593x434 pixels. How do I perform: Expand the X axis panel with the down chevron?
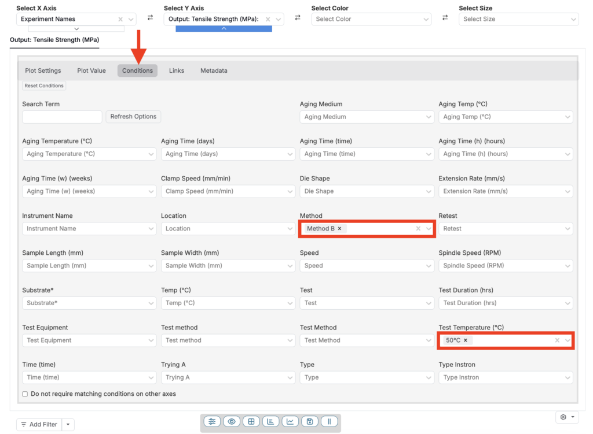pos(76,29)
